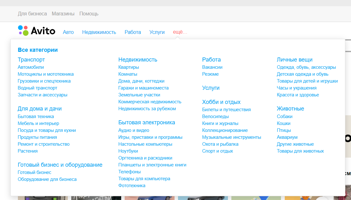Open the Квартиры category
The height and width of the screenshot is (200, 351).
pos(129,67)
